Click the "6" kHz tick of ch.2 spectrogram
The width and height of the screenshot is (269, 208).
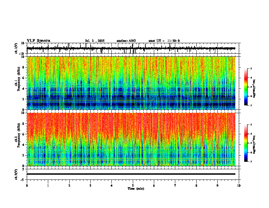23,134
